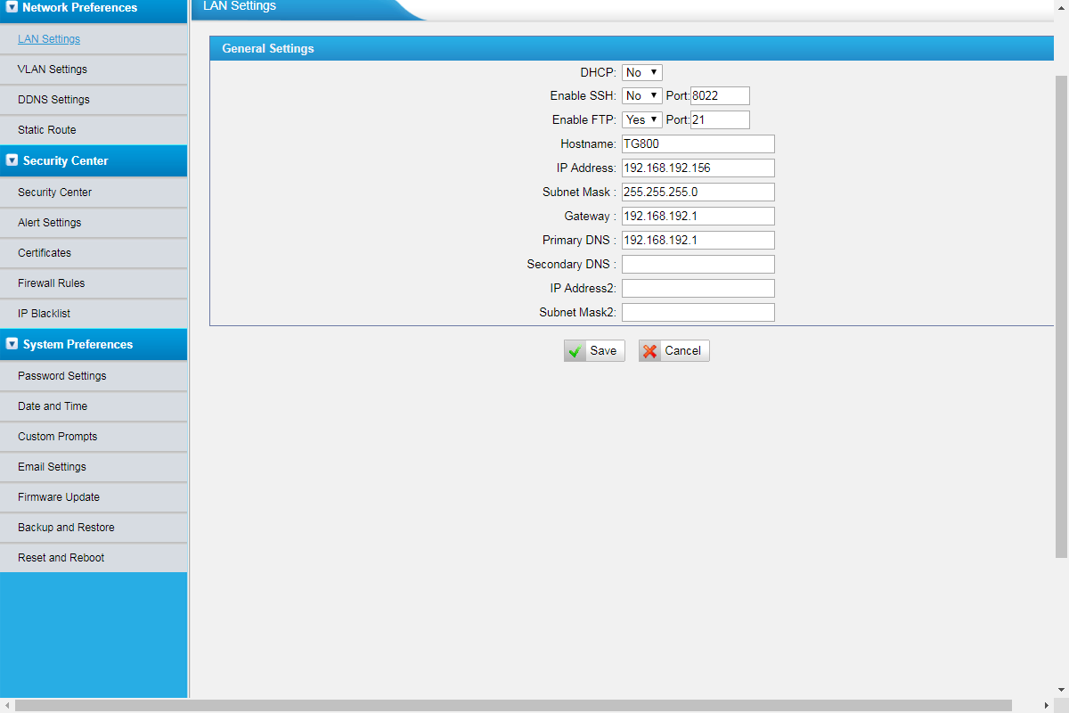Click the green checkmark Save icon
Image resolution: width=1069 pixels, height=713 pixels.
(x=575, y=351)
